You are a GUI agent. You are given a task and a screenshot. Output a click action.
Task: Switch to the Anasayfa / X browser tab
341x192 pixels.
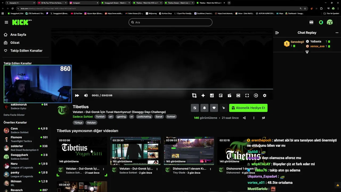point(21,3)
